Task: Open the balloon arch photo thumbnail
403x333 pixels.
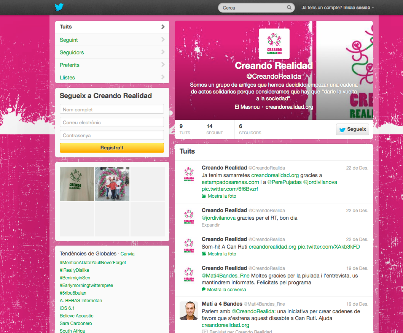Action: coord(112,184)
